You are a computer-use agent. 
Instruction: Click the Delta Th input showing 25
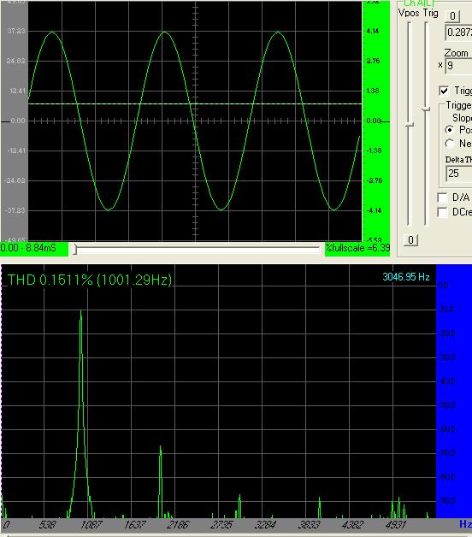(x=459, y=174)
